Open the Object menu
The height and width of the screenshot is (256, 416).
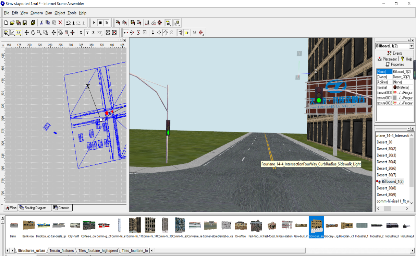click(60, 13)
